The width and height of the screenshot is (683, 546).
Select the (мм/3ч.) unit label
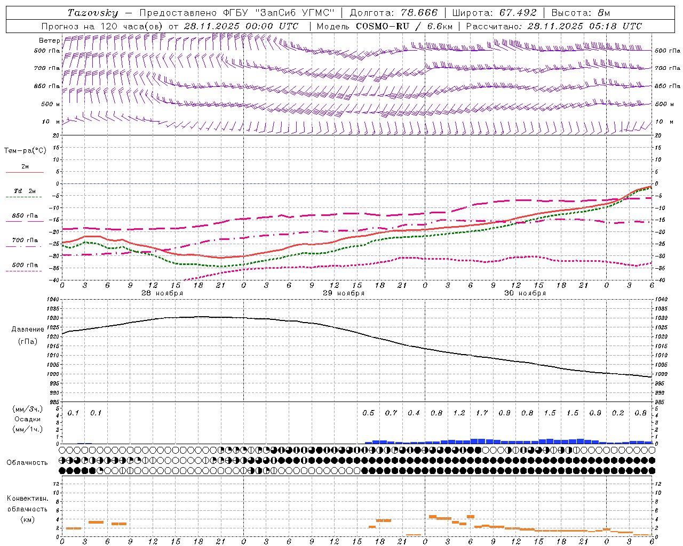pos(28,409)
